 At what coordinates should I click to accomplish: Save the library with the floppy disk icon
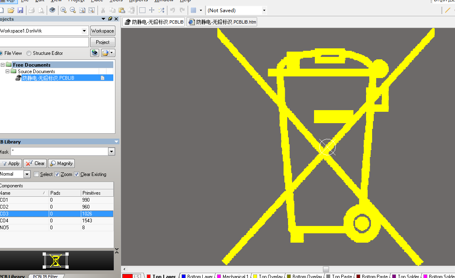tap(20, 11)
